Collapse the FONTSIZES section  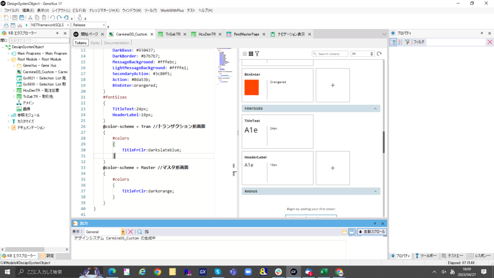[x=375, y=109]
